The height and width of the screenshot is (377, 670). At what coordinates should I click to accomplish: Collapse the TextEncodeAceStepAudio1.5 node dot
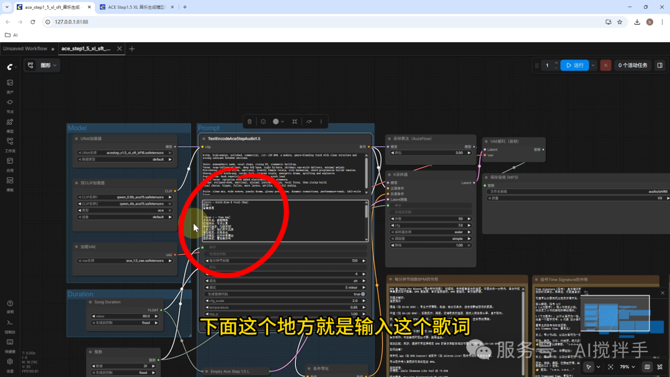click(204, 139)
